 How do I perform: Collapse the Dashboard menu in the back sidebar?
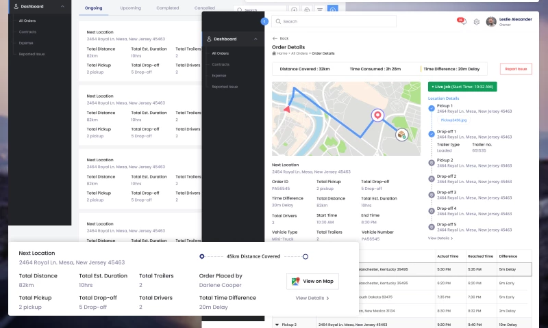[63, 6]
